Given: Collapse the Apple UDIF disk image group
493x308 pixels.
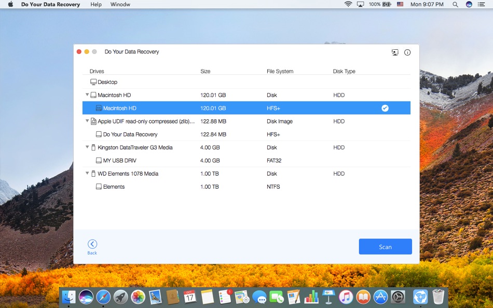Looking at the screenshot, I should 87,121.
